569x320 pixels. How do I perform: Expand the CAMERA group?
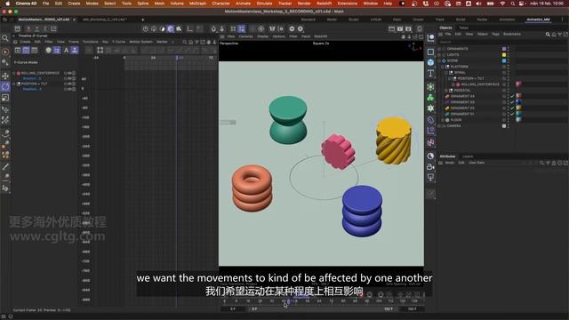(x=439, y=126)
